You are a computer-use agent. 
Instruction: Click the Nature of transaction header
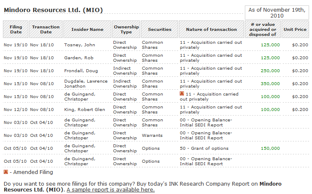click(211, 30)
